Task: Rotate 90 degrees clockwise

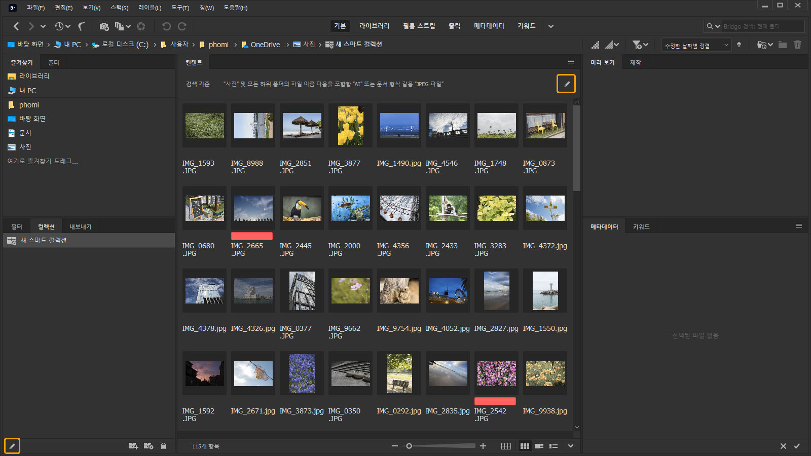Action: click(x=182, y=26)
